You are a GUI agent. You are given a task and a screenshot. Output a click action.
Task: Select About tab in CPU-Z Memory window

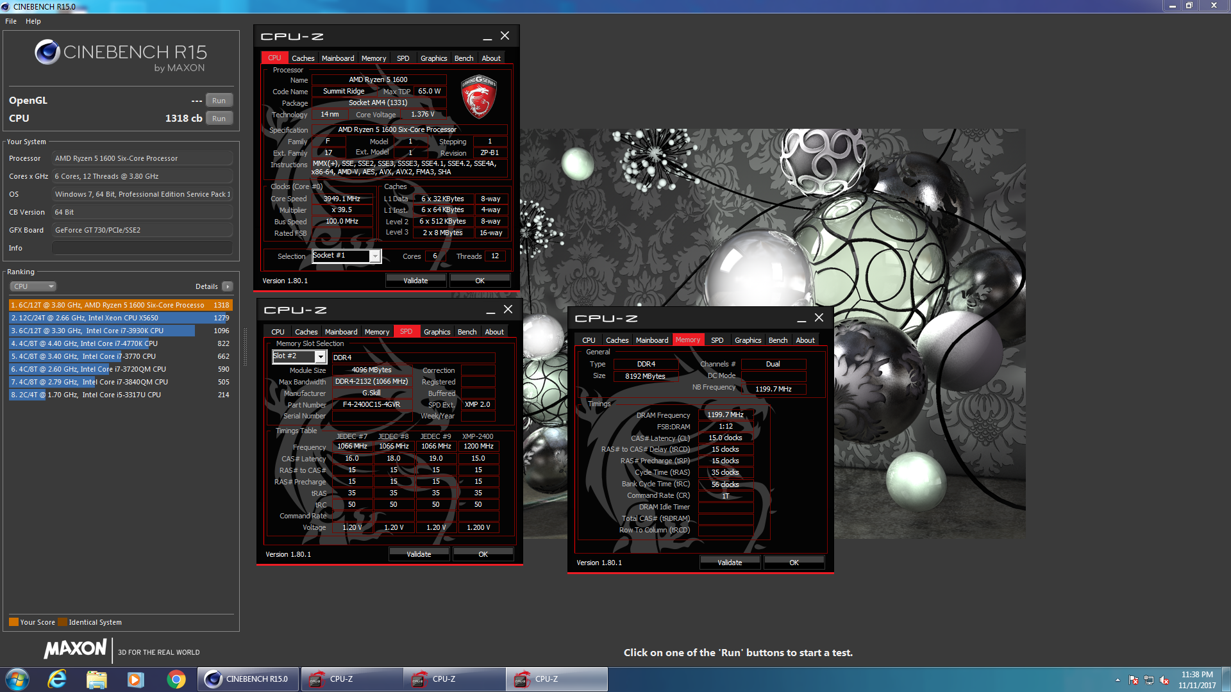tap(805, 340)
